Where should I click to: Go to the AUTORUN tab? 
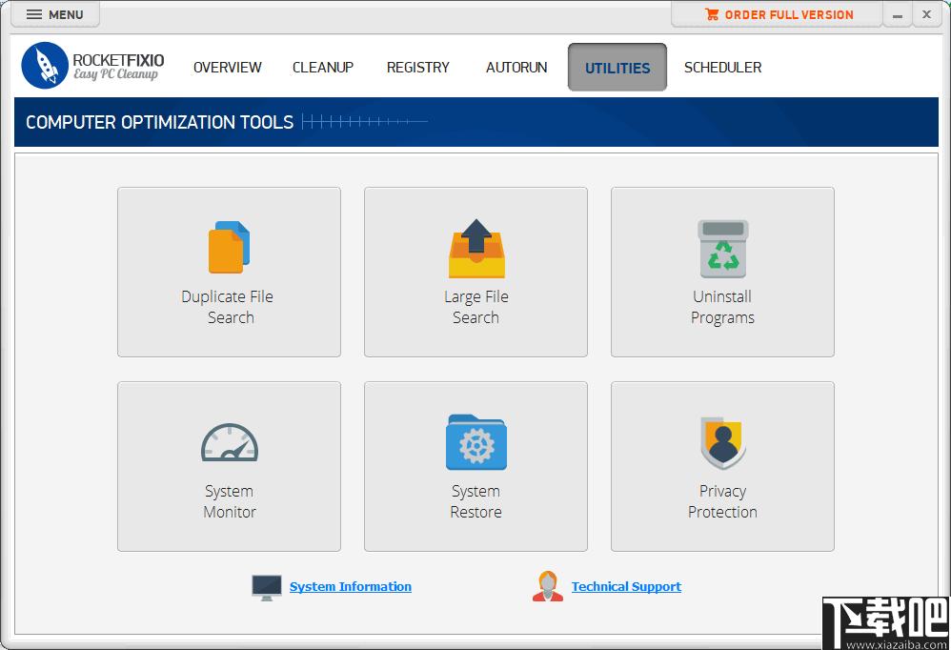[516, 68]
